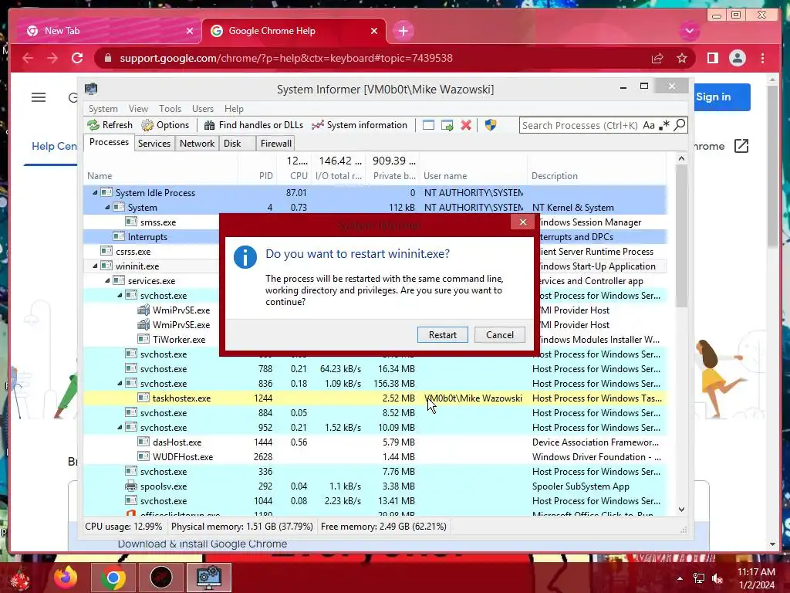Select the TiWorker.exe process icon

143,340
